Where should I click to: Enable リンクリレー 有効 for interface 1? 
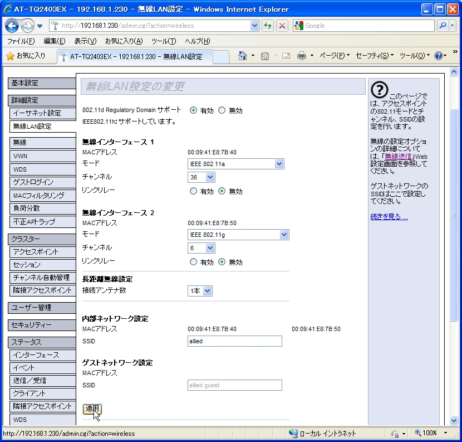[193, 191]
